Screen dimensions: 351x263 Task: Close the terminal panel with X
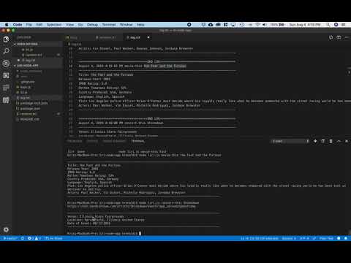(347, 141)
